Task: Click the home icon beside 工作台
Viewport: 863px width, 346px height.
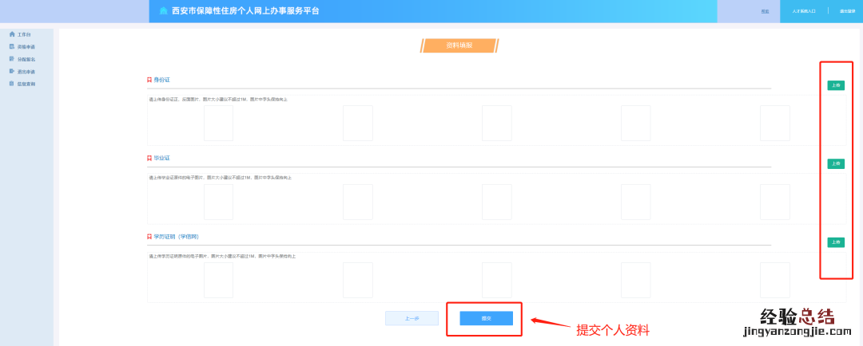Action: [x=12, y=34]
